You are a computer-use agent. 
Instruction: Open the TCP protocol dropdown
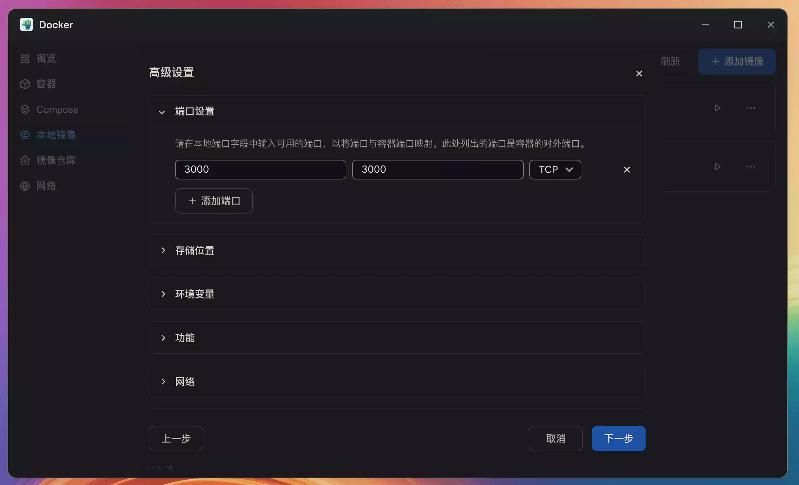[x=555, y=170]
